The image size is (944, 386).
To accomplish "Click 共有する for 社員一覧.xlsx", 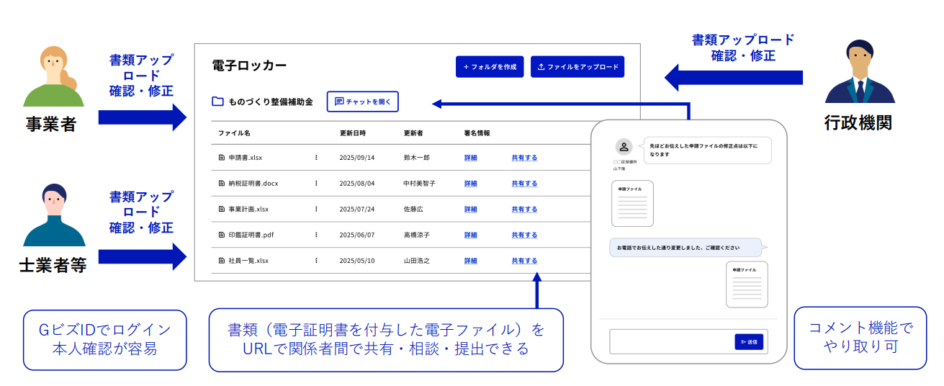I will (x=524, y=261).
